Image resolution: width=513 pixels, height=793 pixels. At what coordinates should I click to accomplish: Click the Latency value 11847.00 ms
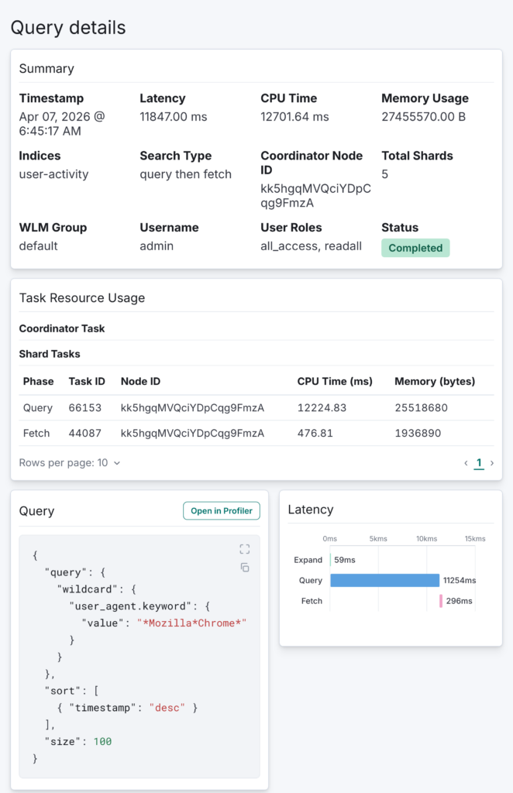click(x=174, y=117)
